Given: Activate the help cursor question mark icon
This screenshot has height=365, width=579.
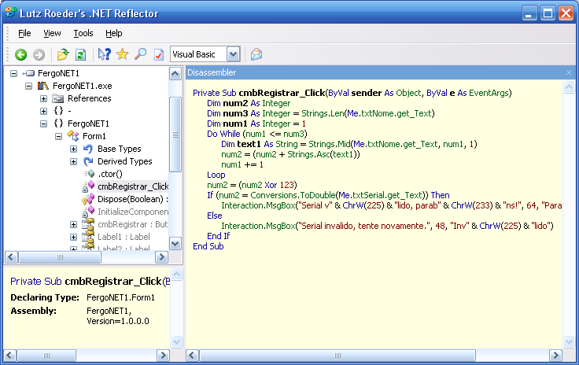Looking at the screenshot, I should coord(104,54).
